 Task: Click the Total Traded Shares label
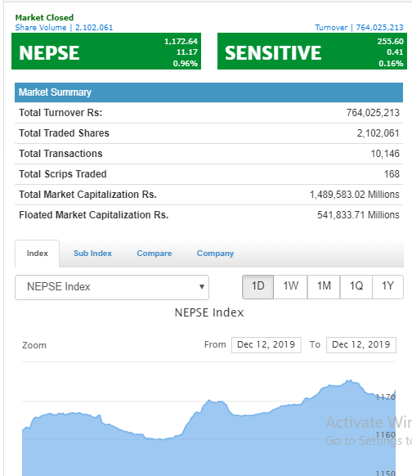pyautogui.click(x=64, y=133)
